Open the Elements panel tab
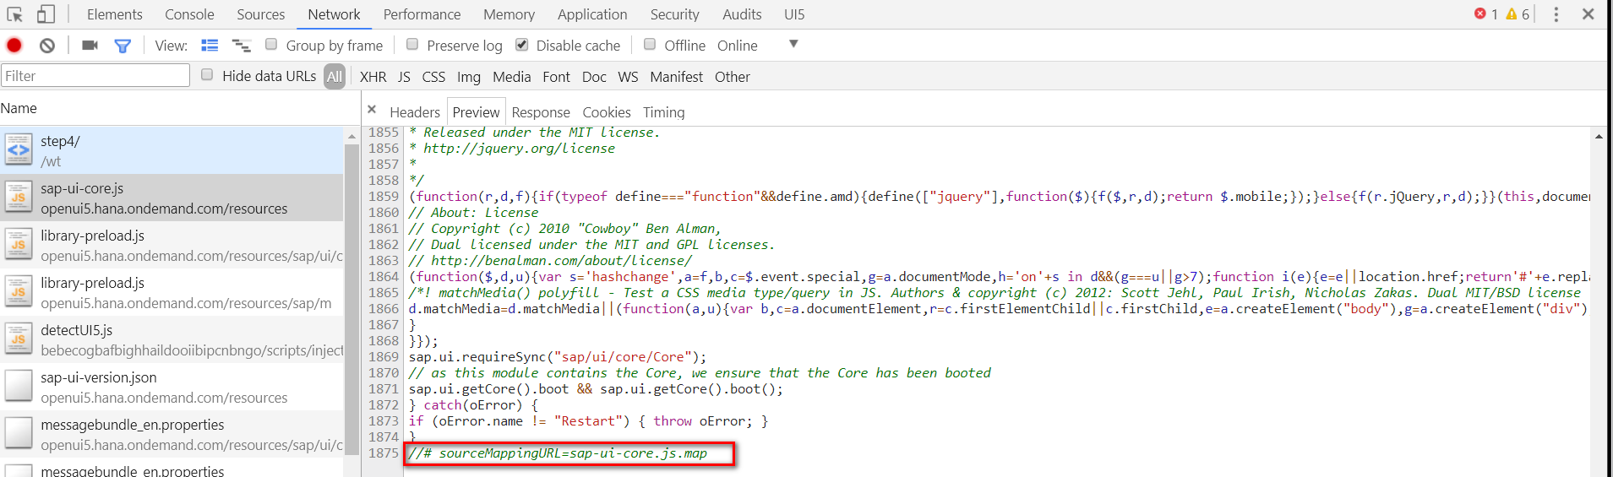 point(115,14)
